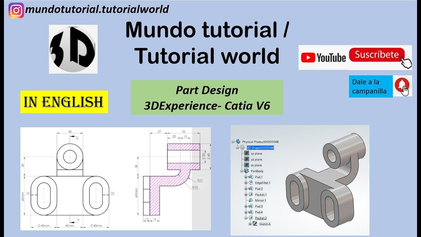Click the red Suscríbete button
This screenshot has height=237, width=421.
point(377,55)
